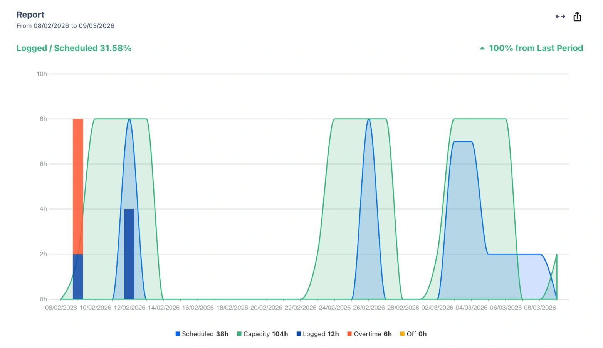The image size is (603, 348).
Task: Click the expand width arrows icon
Action: (x=560, y=17)
